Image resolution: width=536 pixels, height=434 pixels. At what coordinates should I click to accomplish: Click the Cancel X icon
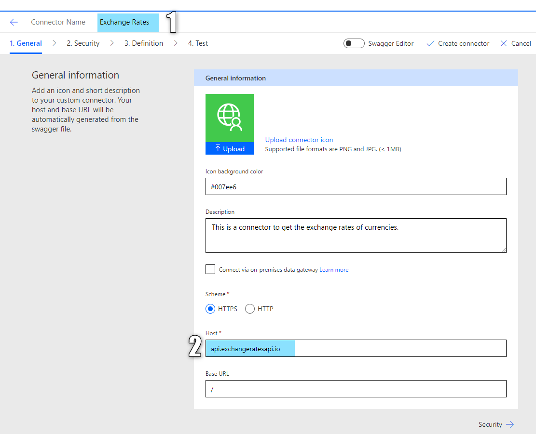click(x=504, y=43)
